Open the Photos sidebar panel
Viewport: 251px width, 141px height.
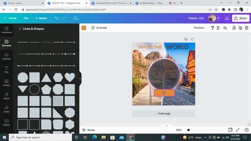[6, 83]
